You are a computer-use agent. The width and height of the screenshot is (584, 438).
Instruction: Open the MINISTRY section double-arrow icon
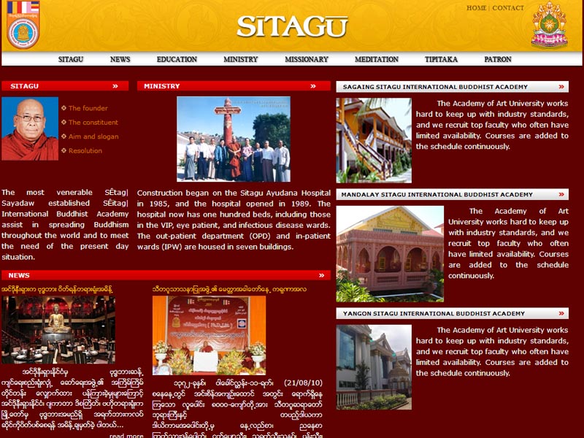[313, 86]
